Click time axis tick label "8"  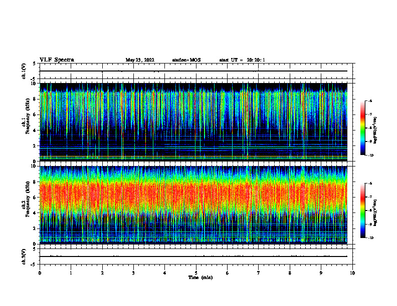[290, 273]
